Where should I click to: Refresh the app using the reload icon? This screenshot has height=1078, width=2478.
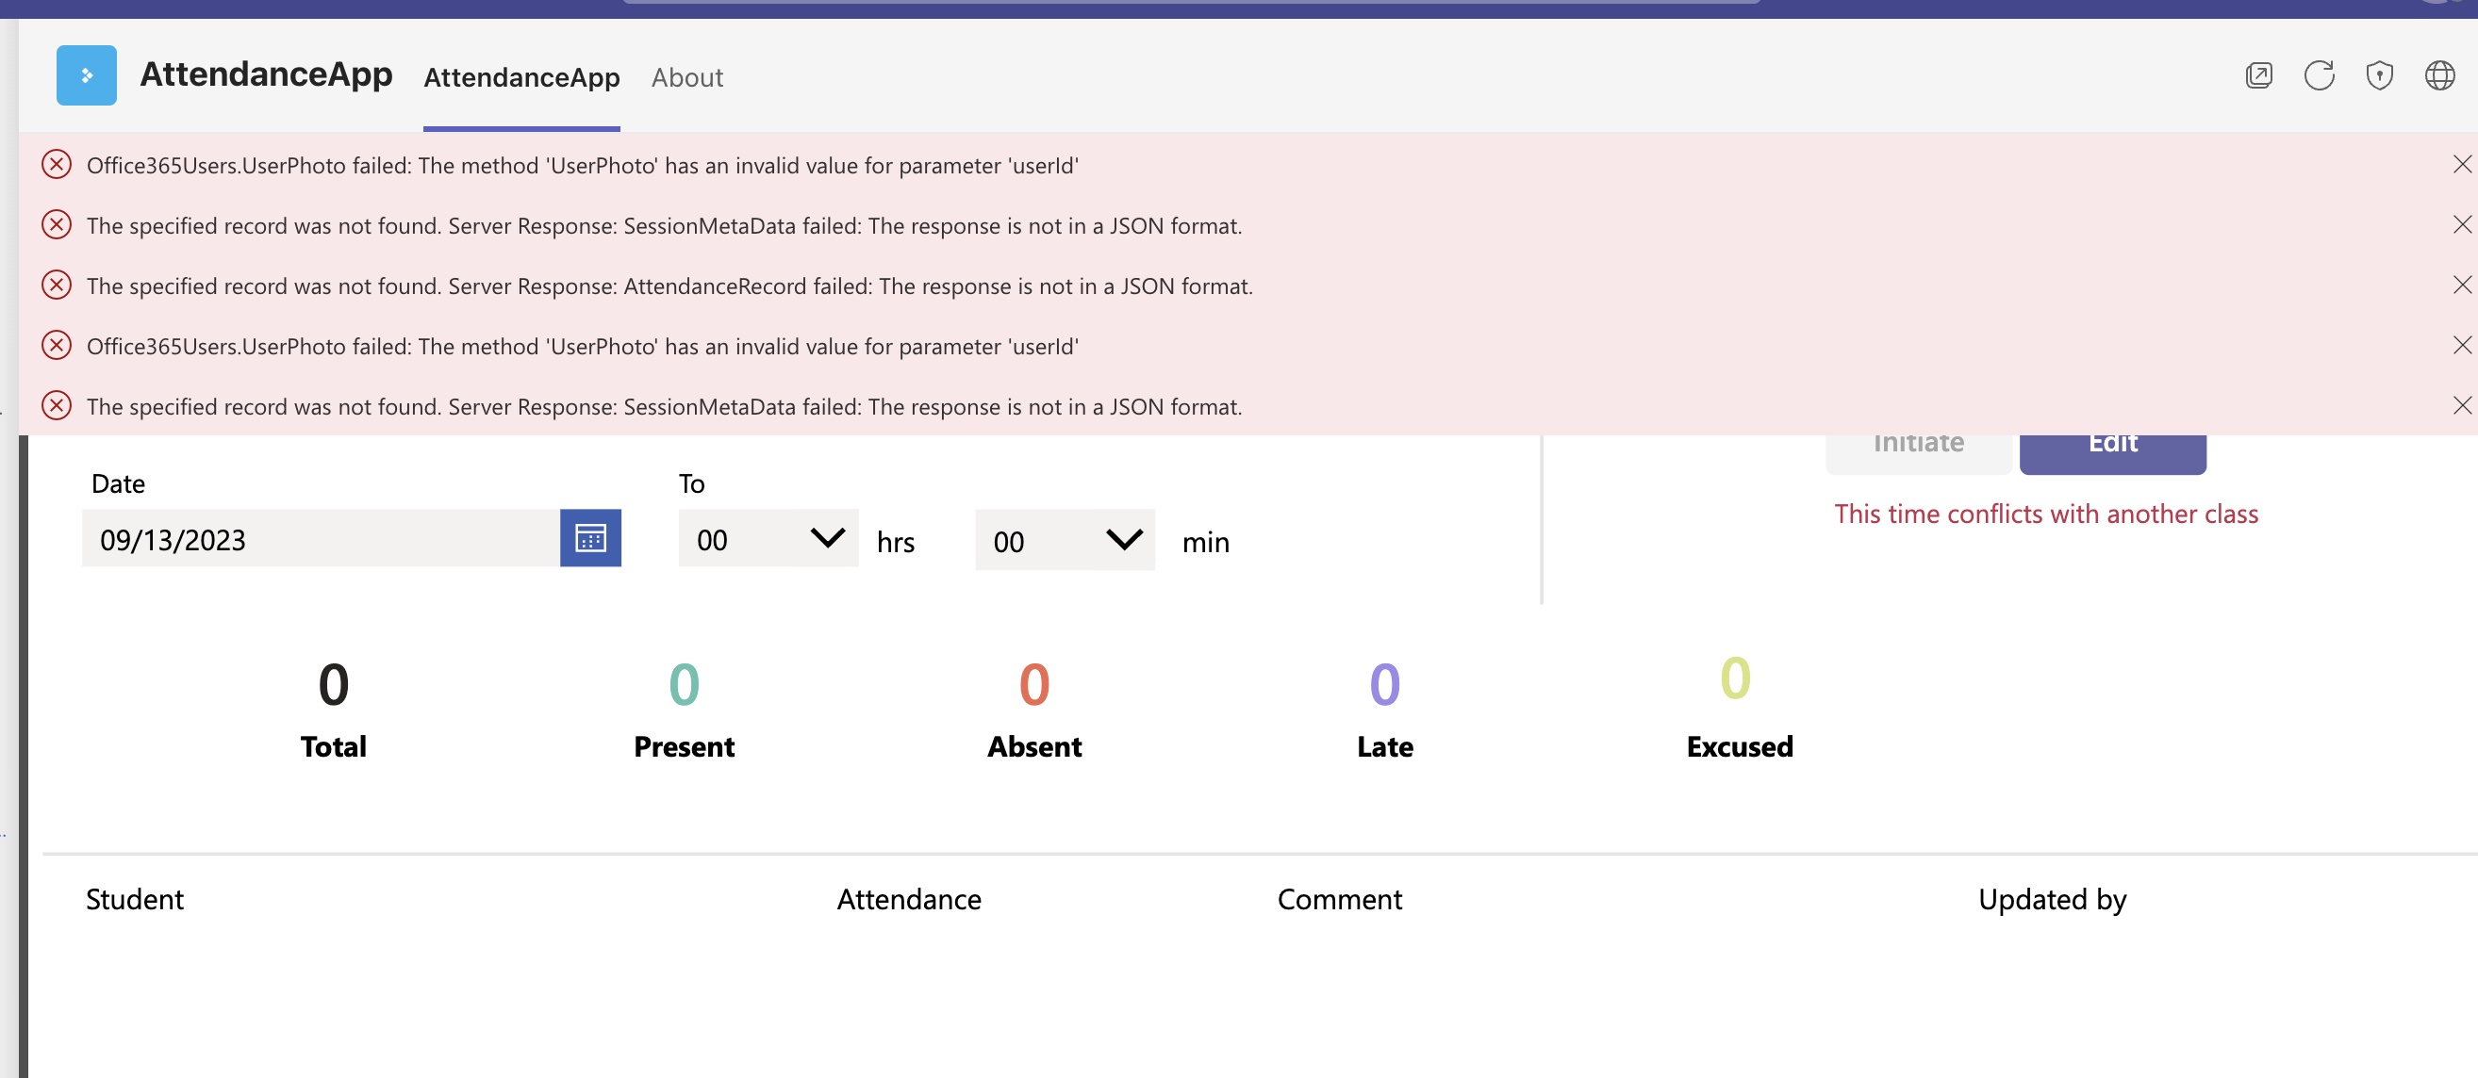(2320, 75)
